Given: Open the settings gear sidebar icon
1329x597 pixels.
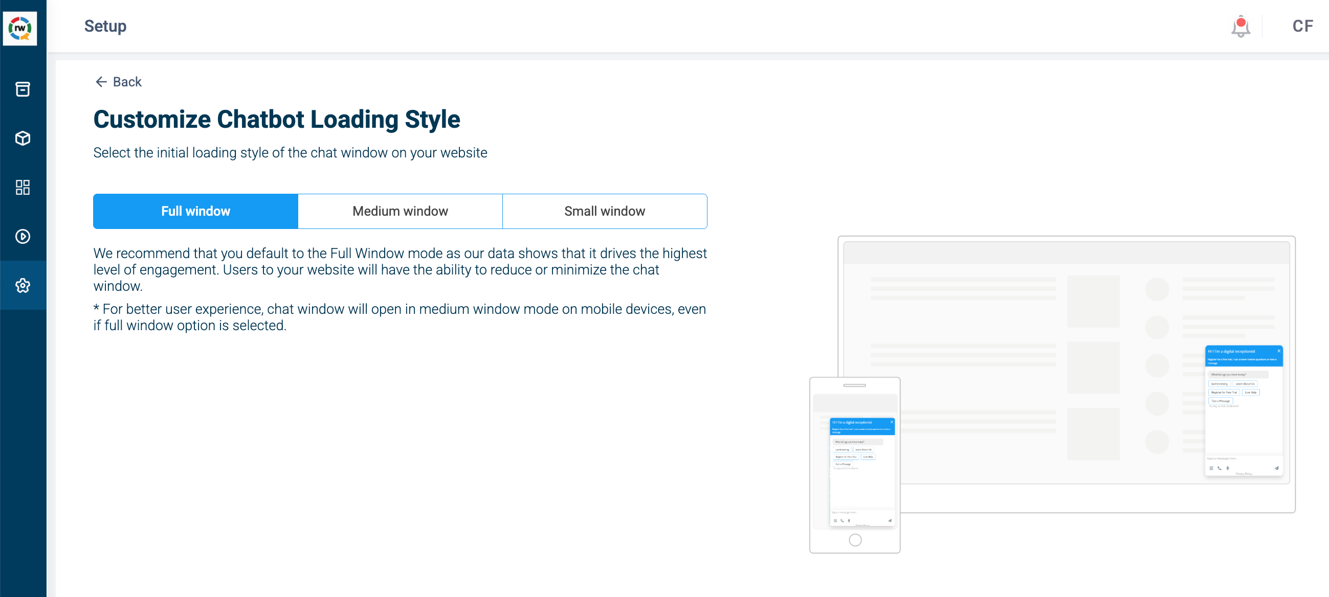Looking at the screenshot, I should 23,285.
